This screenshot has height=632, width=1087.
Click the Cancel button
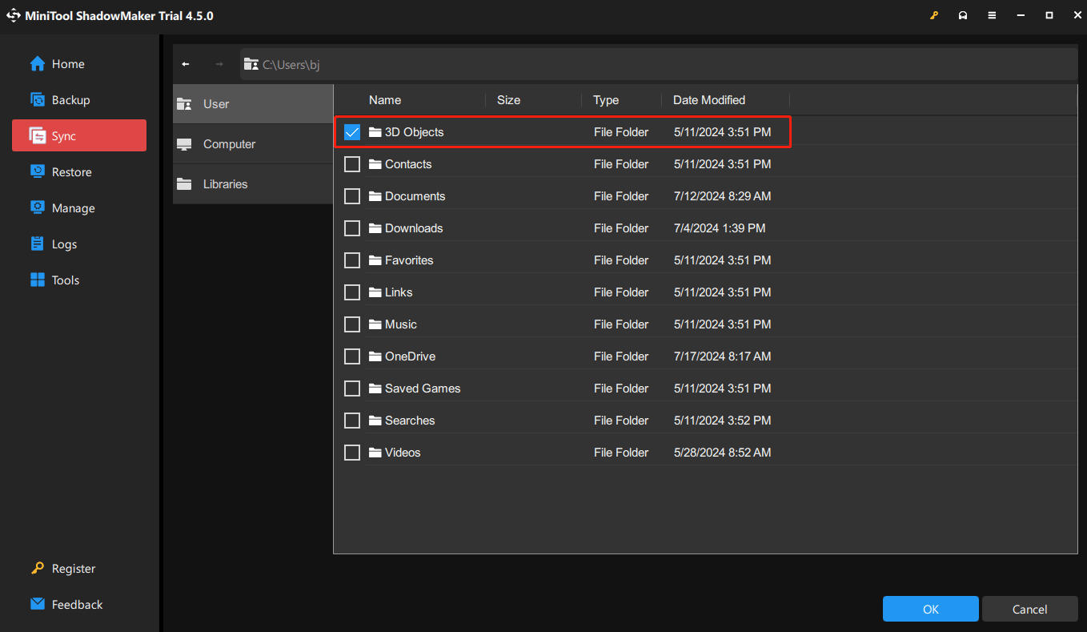(x=1029, y=609)
